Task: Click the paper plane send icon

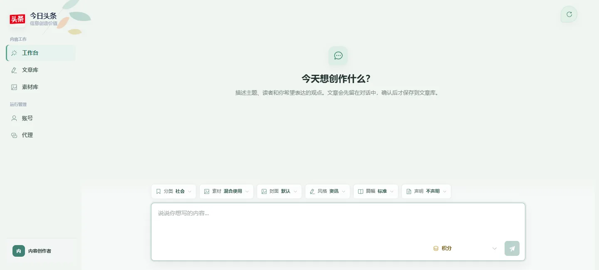Action: [512, 248]
